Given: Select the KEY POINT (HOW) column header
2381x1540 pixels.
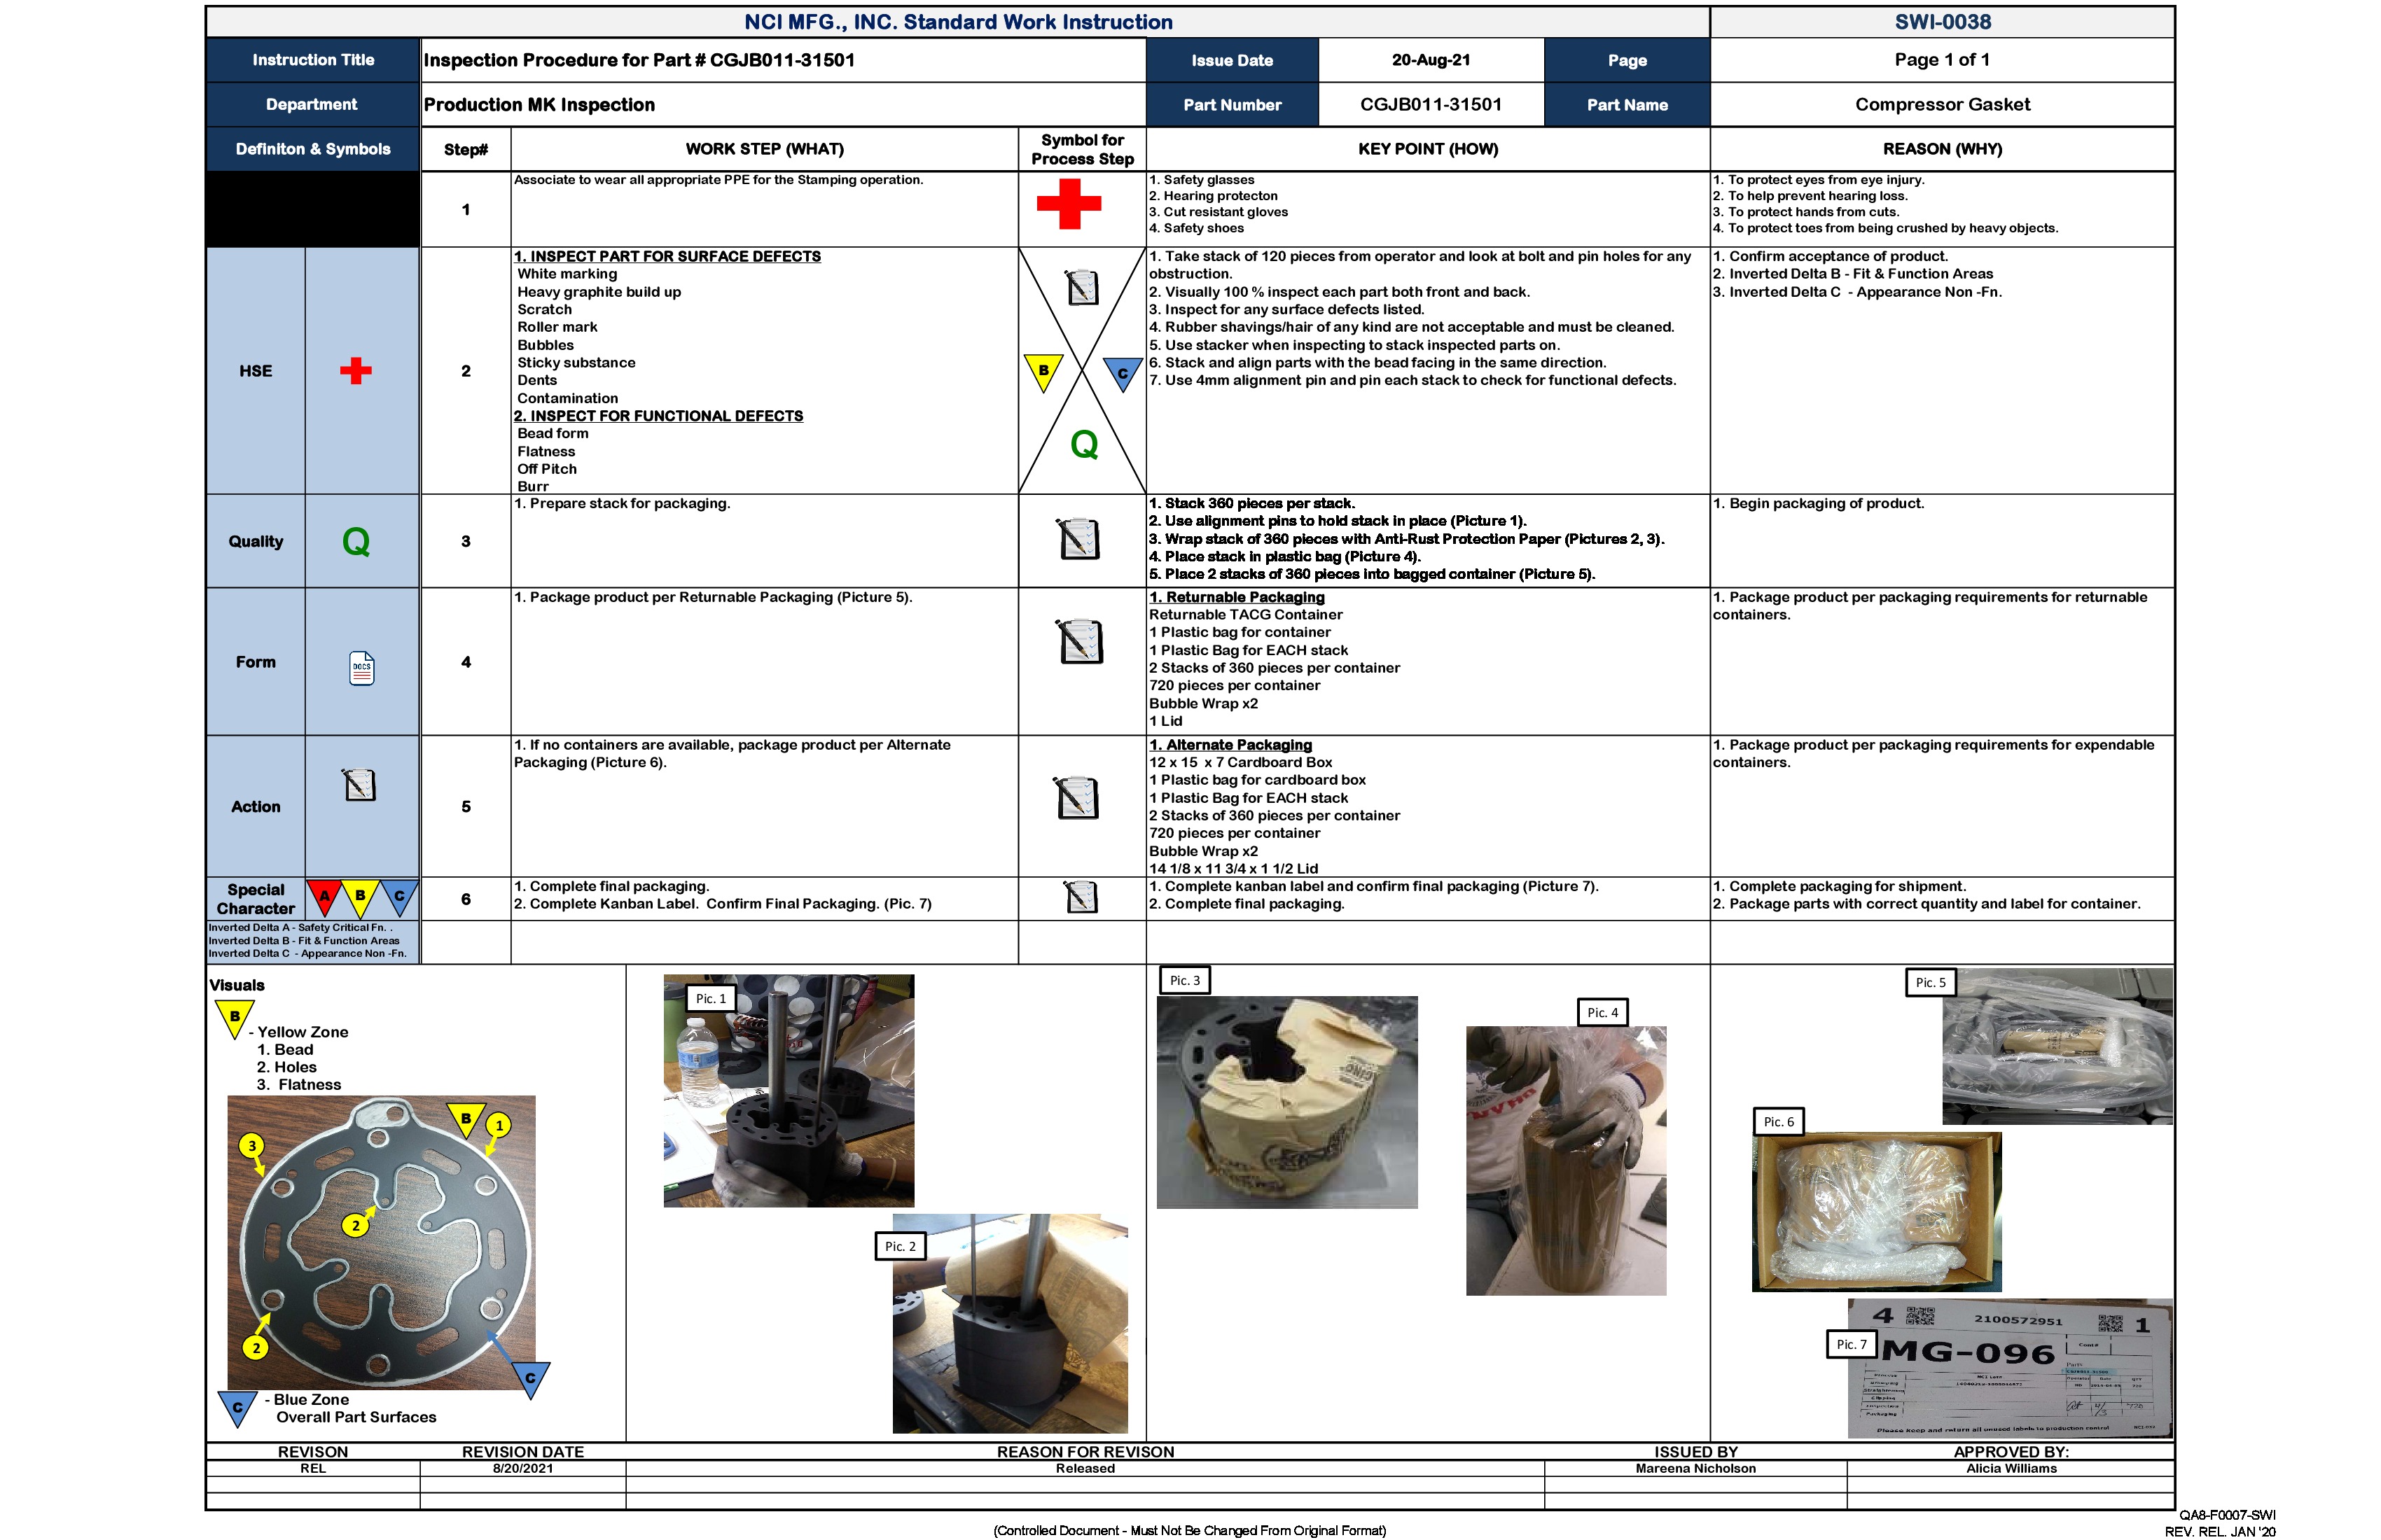Looking at the screenshot, I should point(1429,148).
